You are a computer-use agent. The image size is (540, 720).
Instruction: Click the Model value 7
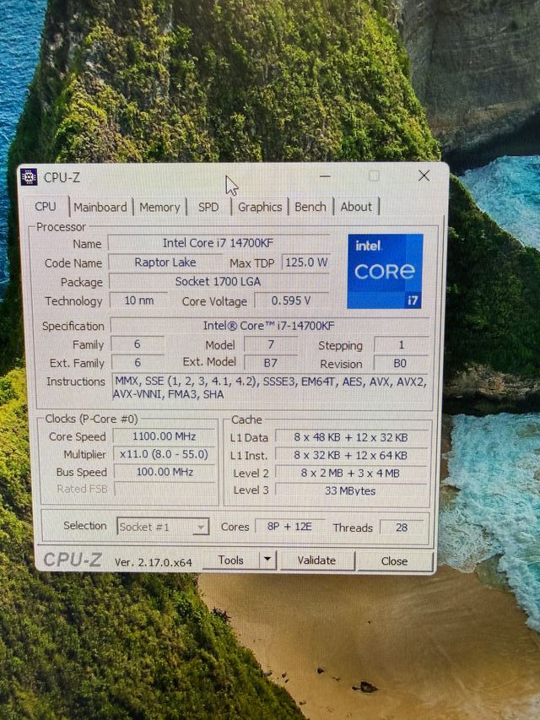[271, 344]
